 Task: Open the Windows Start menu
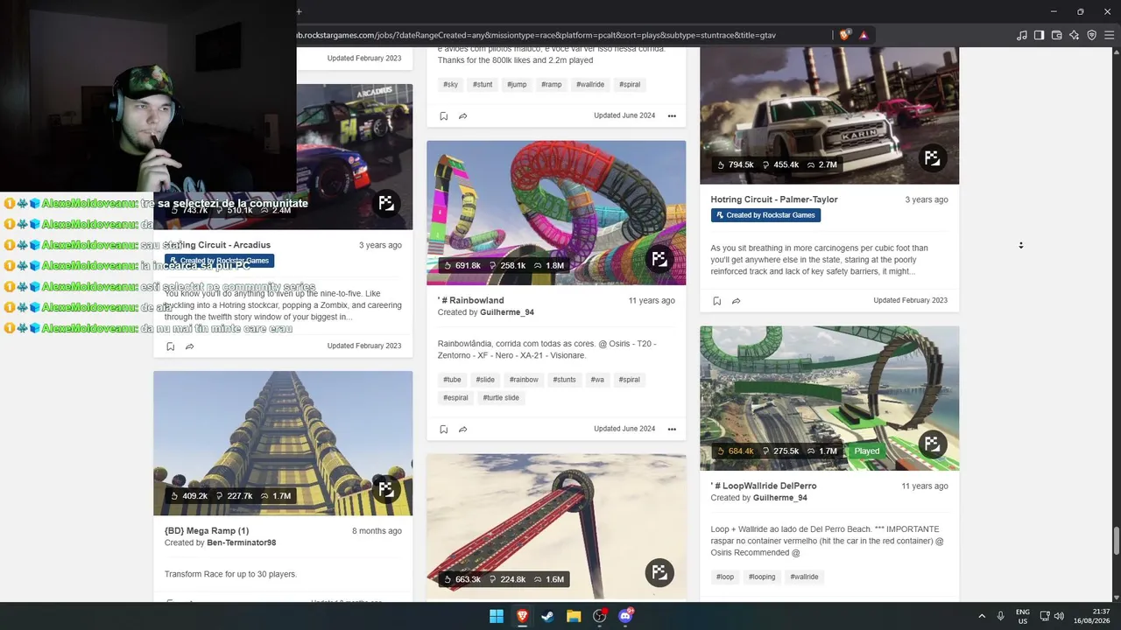(x=496, y=616)
